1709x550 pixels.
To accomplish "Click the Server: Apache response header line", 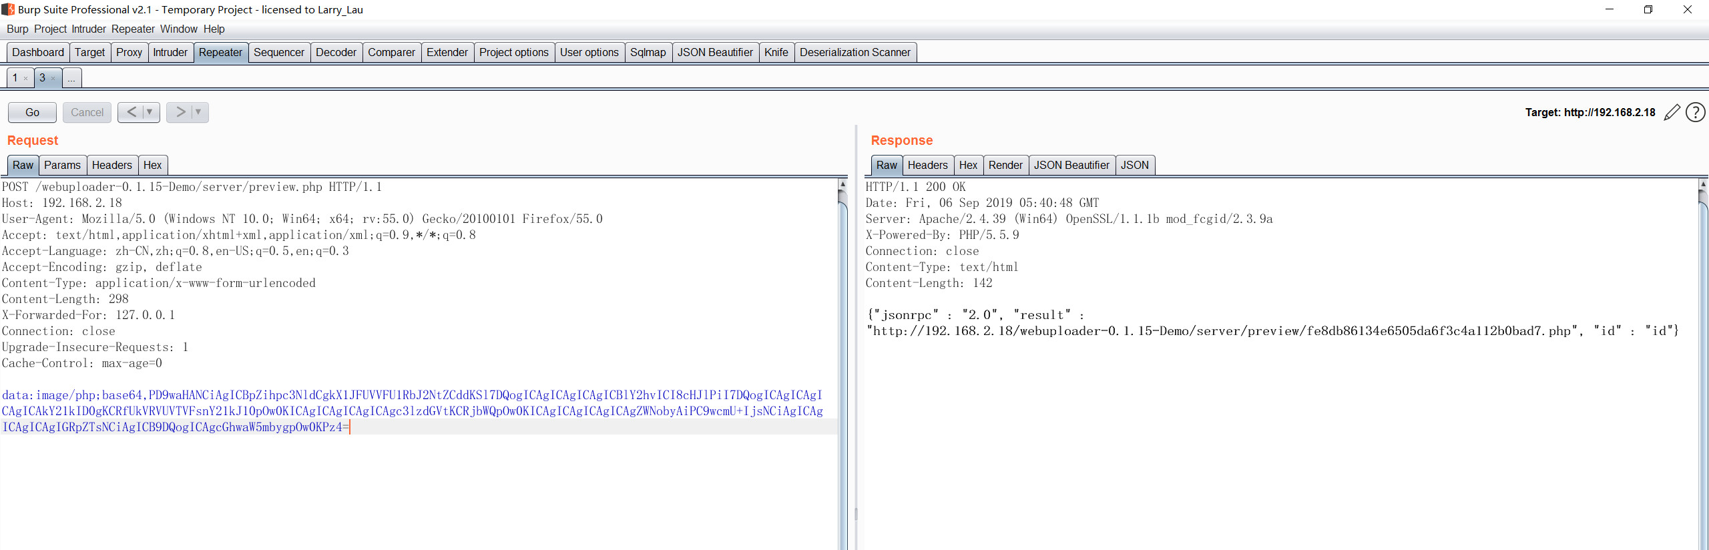I will [1069, 219].
